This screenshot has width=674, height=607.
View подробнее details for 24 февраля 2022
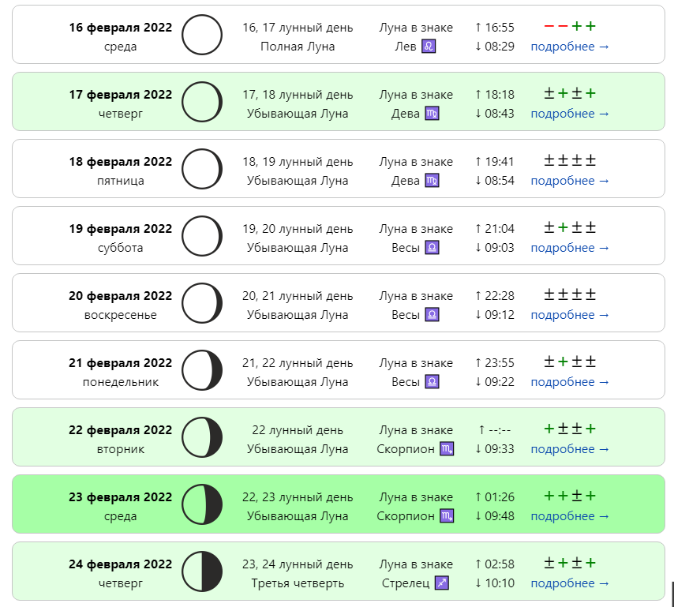(x=570, y=583)
